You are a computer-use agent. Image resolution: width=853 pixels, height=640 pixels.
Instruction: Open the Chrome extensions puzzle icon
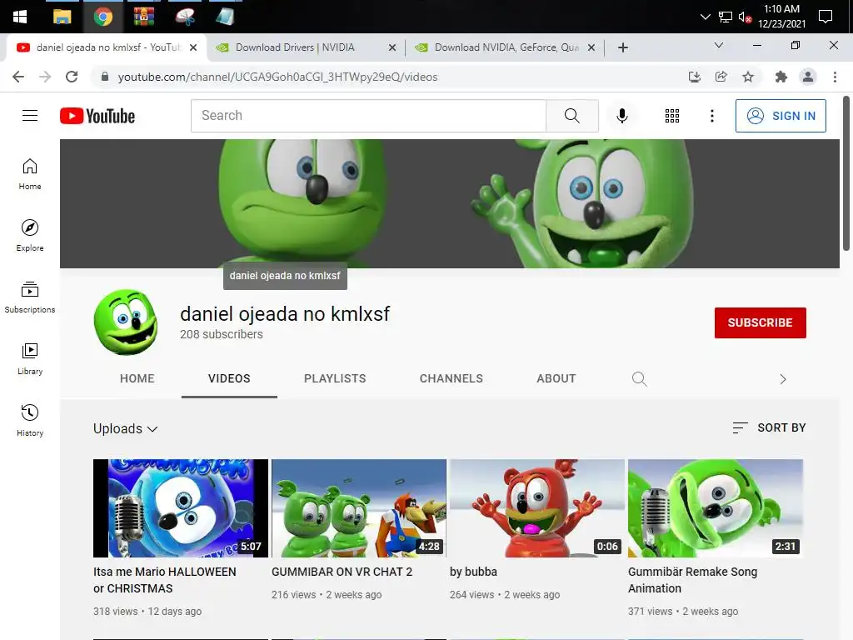point(781,77)
